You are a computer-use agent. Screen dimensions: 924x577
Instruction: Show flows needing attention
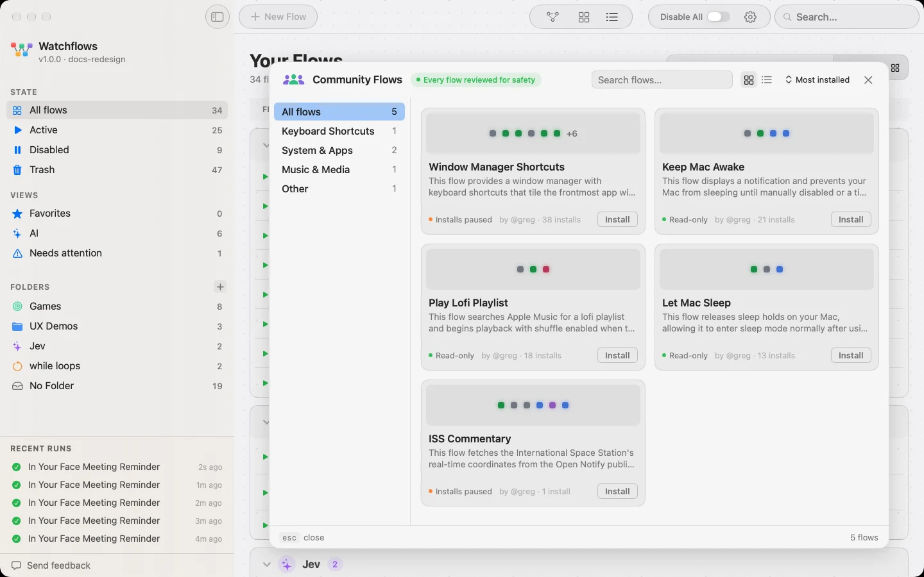[x=117, y=253]
